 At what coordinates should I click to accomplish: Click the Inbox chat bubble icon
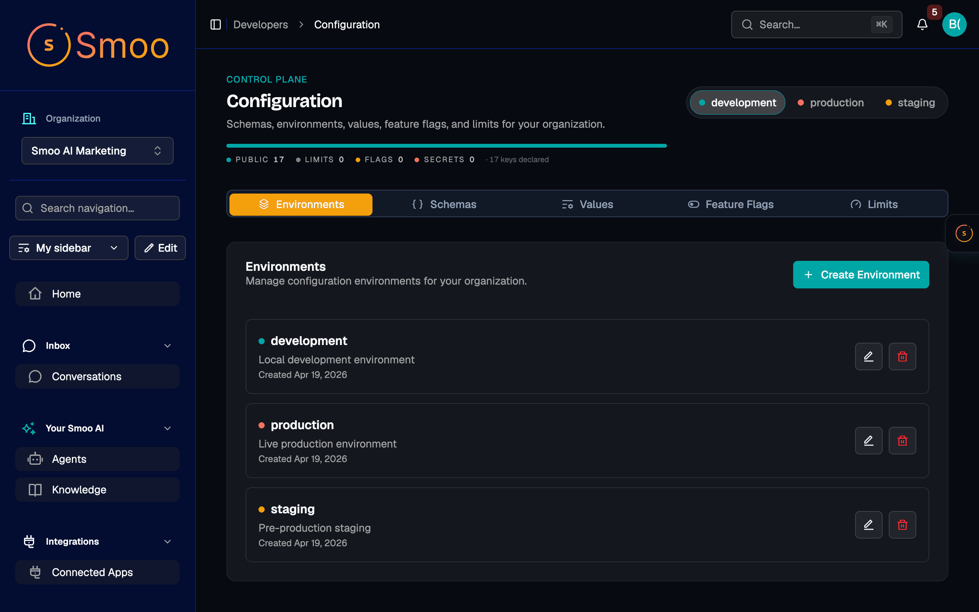(x=29, y=346)
